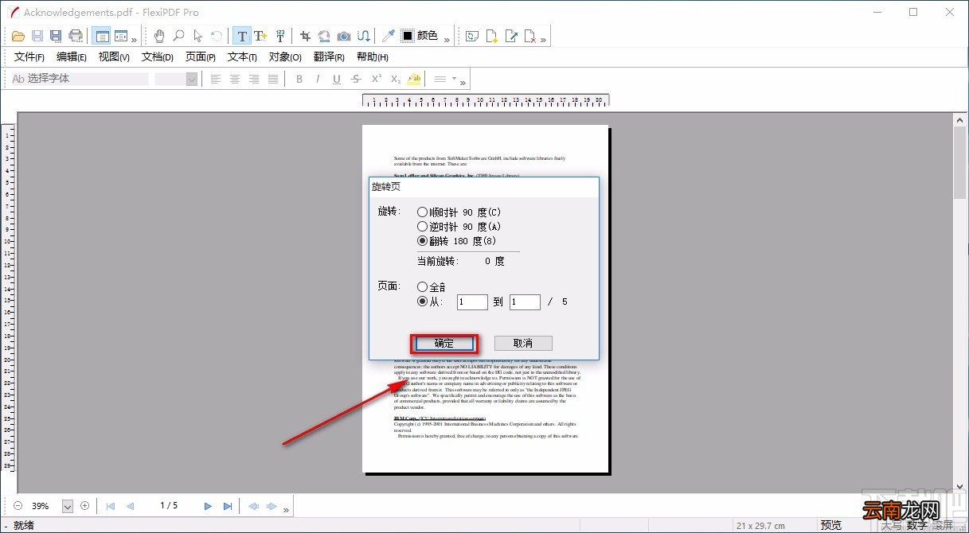Expand overflow chevron after delete page icon
Image resolution: width=969 pixels, height=533 pixels.
543,39
